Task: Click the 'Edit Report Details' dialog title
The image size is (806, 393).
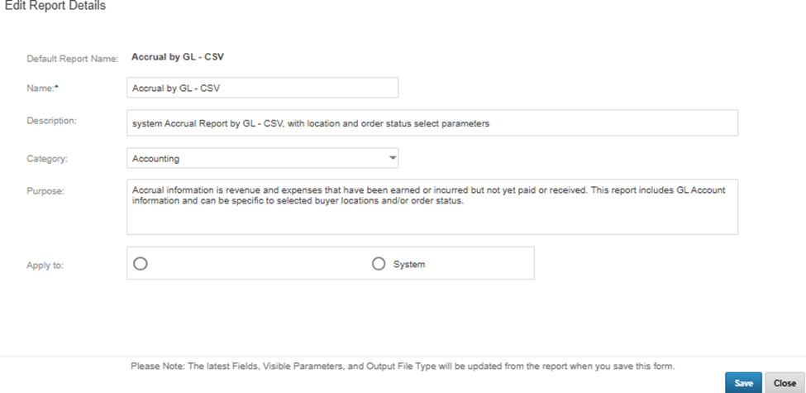Action: pyautogui.click(x=55, y=7)
